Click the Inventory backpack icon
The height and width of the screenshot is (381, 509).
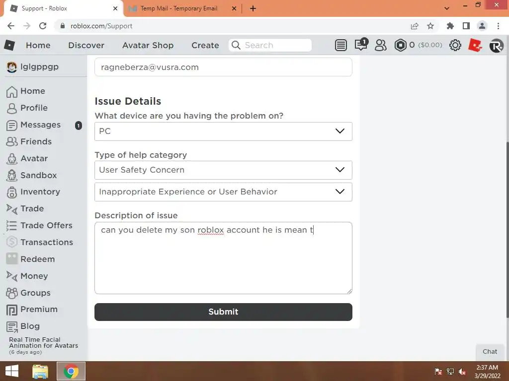(x=12, y=192)
